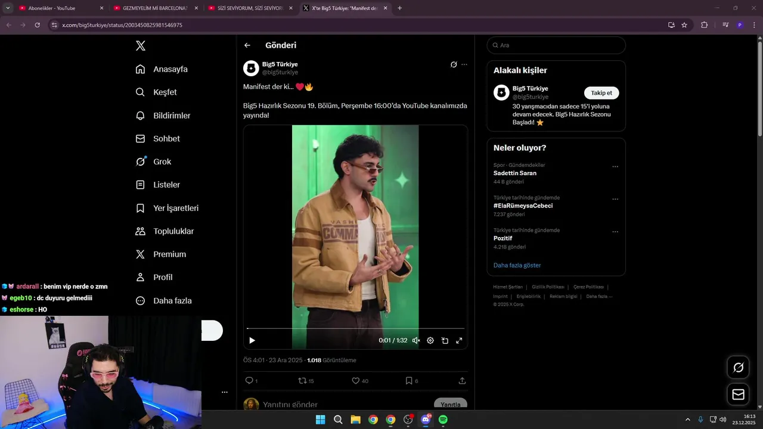Open #ElaRümeysaCebeci trend
Viewport: 763px width, 429px height.
pos(523,206)
